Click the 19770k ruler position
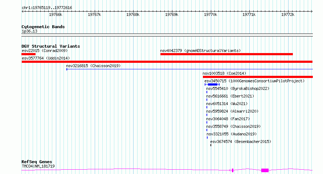This screenshot has width=323, height=174. click(x=210, y=14)
